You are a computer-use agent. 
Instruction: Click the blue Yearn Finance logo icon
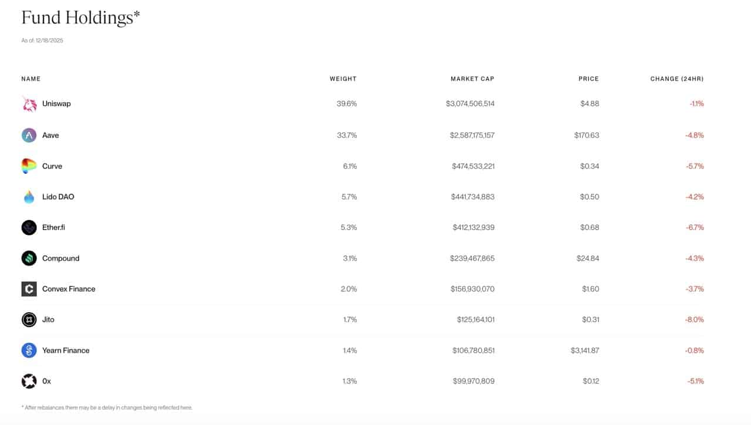tap(29, 350)
